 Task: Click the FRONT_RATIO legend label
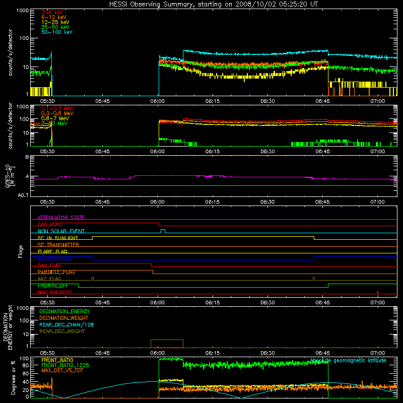click(57, 360)
